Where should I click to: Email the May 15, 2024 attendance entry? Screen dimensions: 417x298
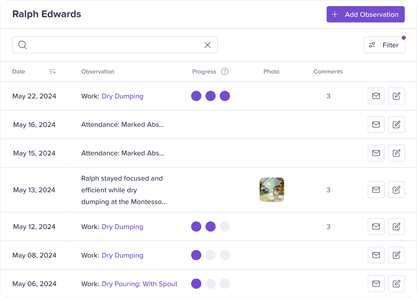[376, 153]
